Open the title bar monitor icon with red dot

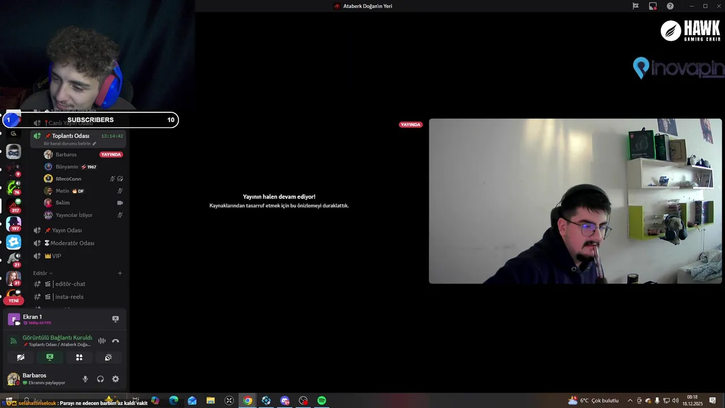pyautogui.click(x=653, y=6)
